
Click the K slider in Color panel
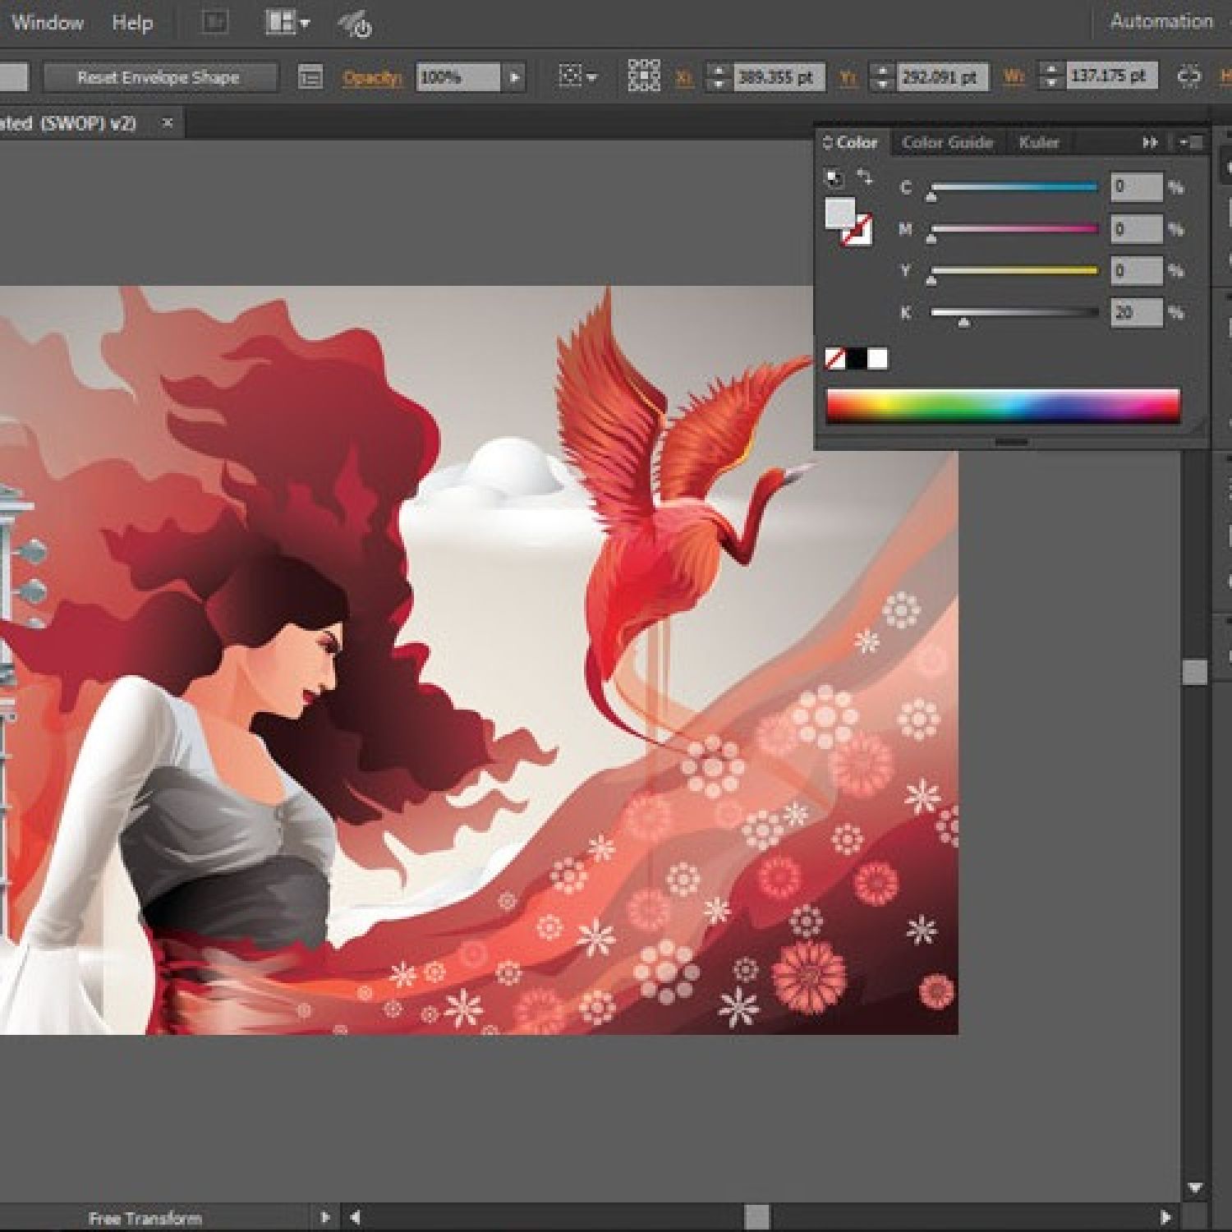[1014, 313]
